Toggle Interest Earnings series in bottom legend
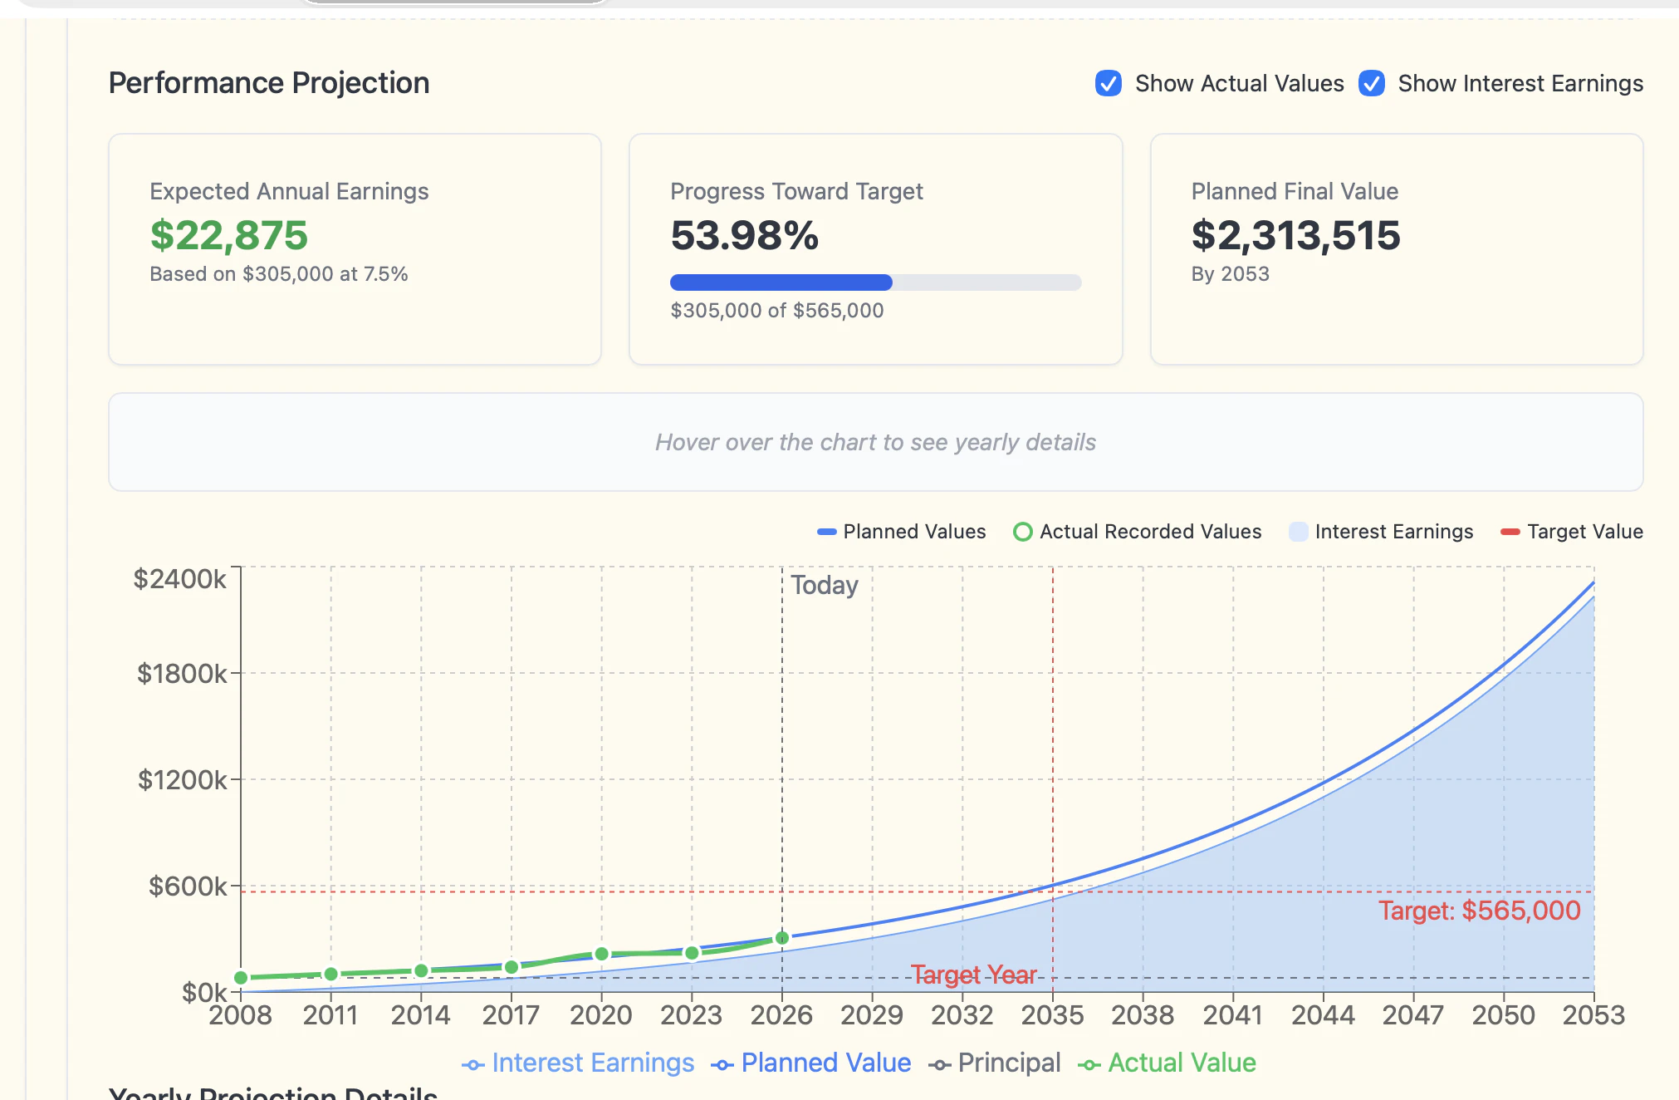The image size is (1679, 1100). (x=578, y=1063)
